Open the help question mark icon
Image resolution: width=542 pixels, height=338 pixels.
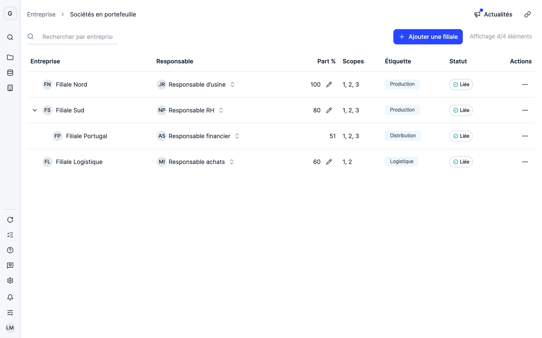click(x=10, y=250)
